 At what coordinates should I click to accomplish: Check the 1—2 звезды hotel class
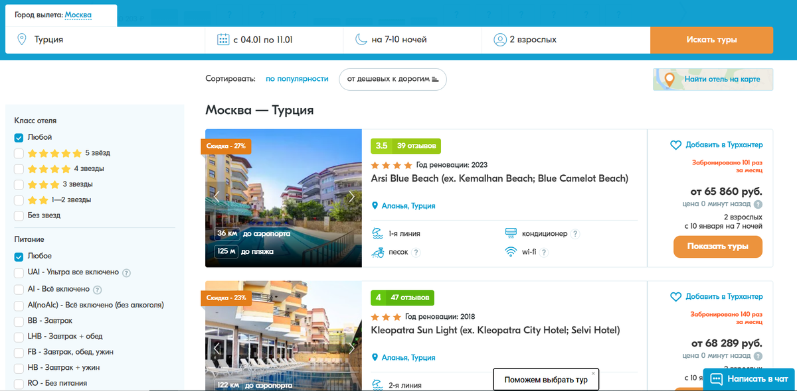pyautogui.click(x=19, y=200)
